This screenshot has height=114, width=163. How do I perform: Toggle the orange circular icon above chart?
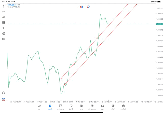click(88, 7)
